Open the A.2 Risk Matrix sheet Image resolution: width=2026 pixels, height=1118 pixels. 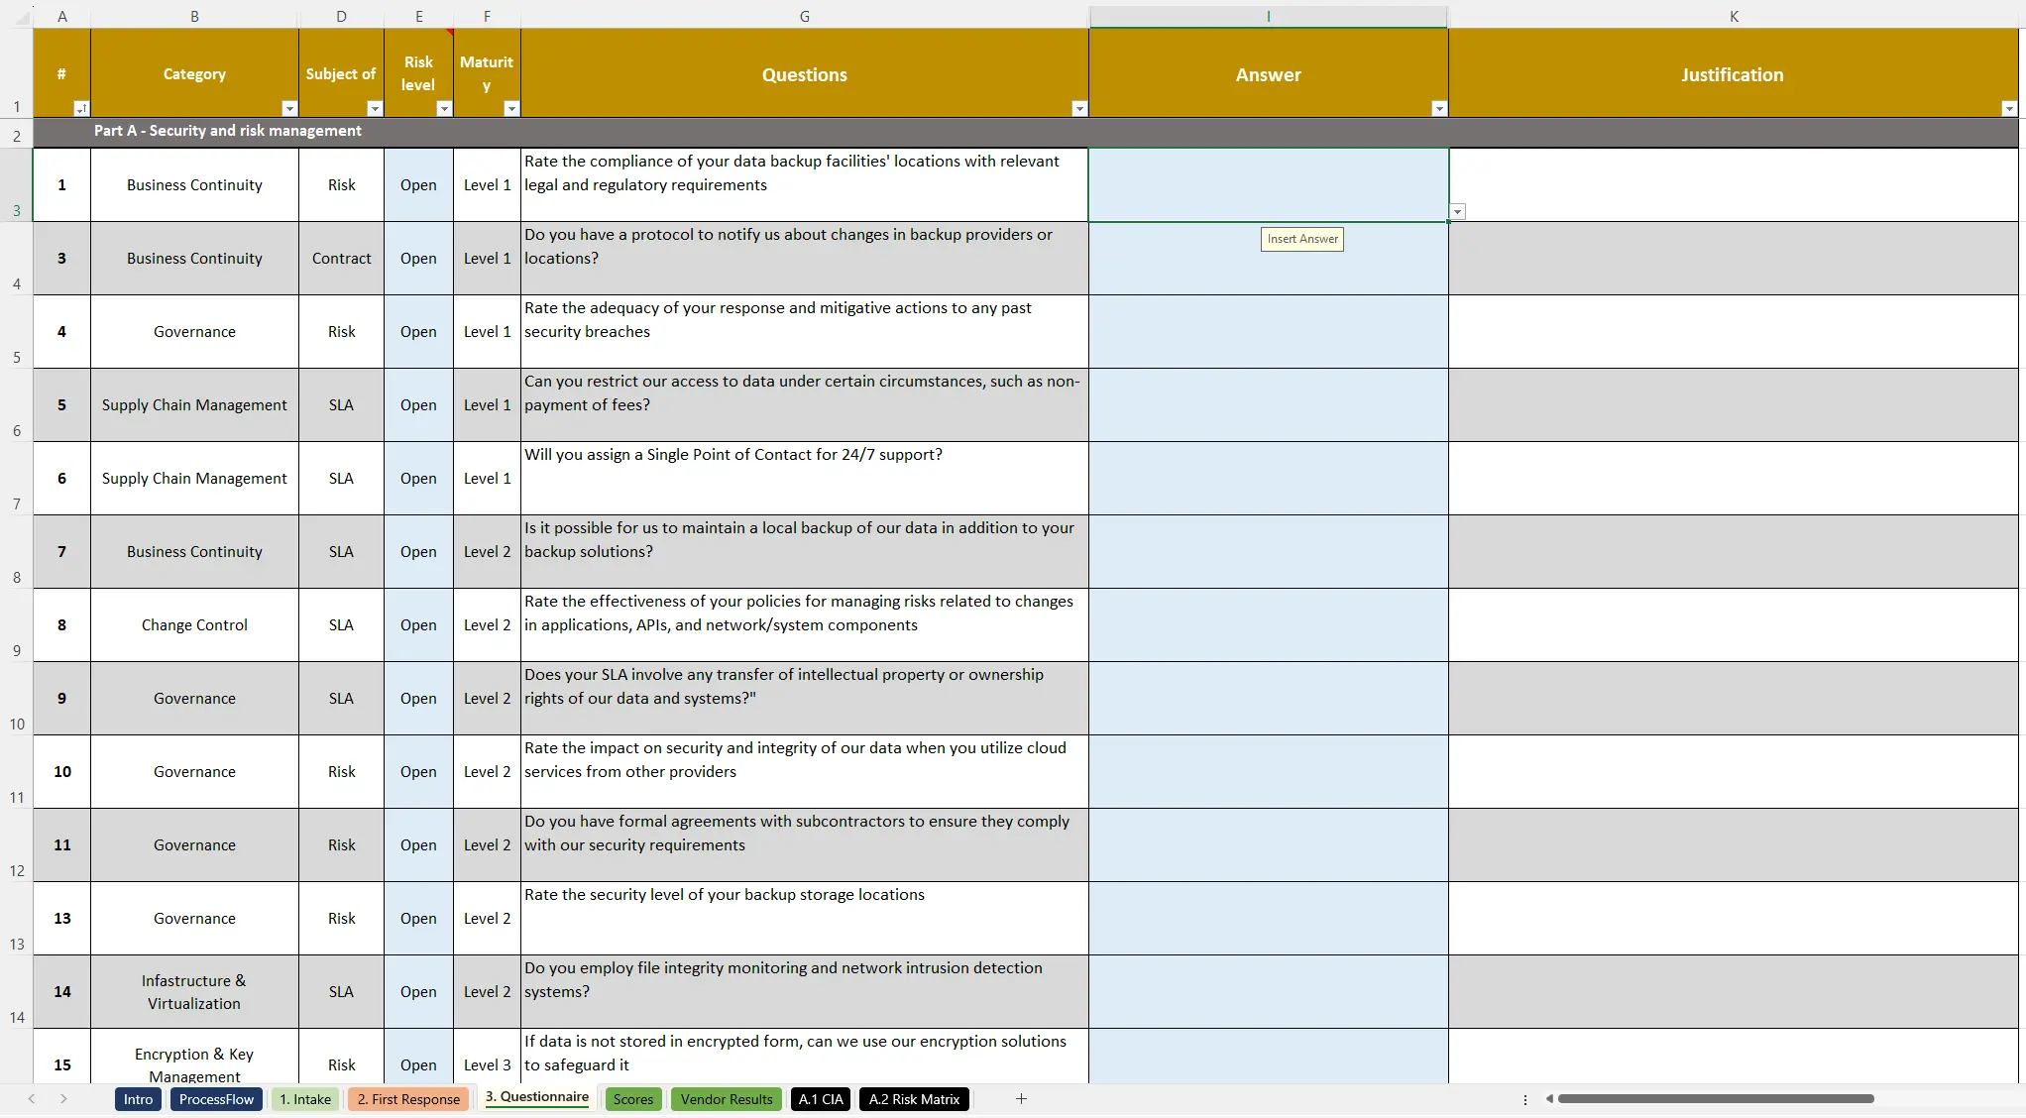point(913,1099)
